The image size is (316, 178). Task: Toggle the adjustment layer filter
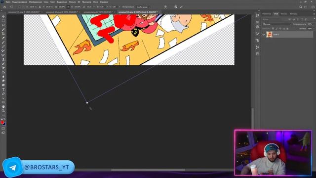(x=294, y=19)
